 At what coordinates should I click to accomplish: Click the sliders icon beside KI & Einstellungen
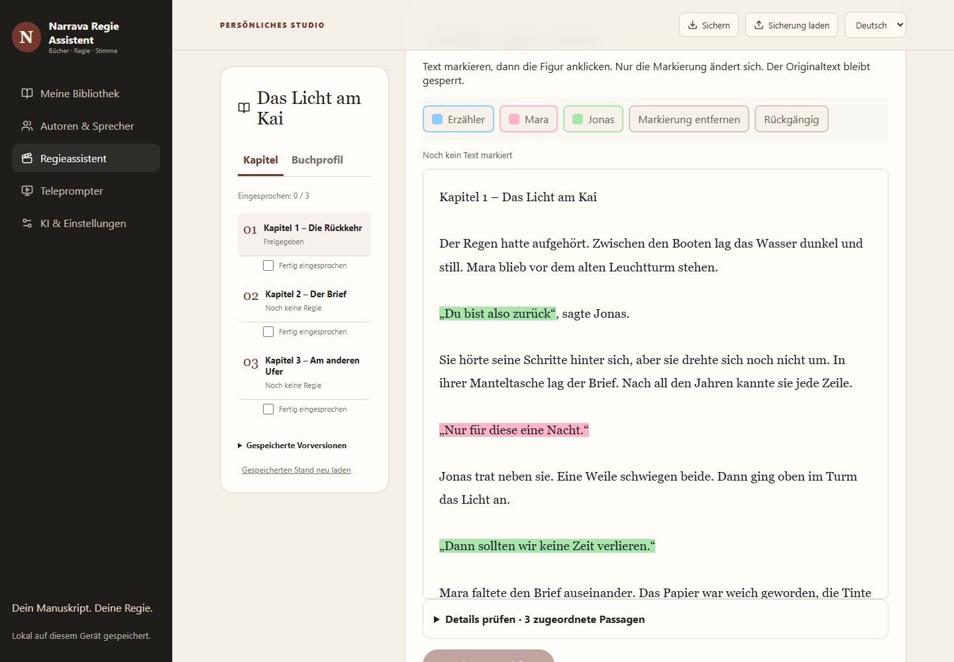(x=27, y=223)
